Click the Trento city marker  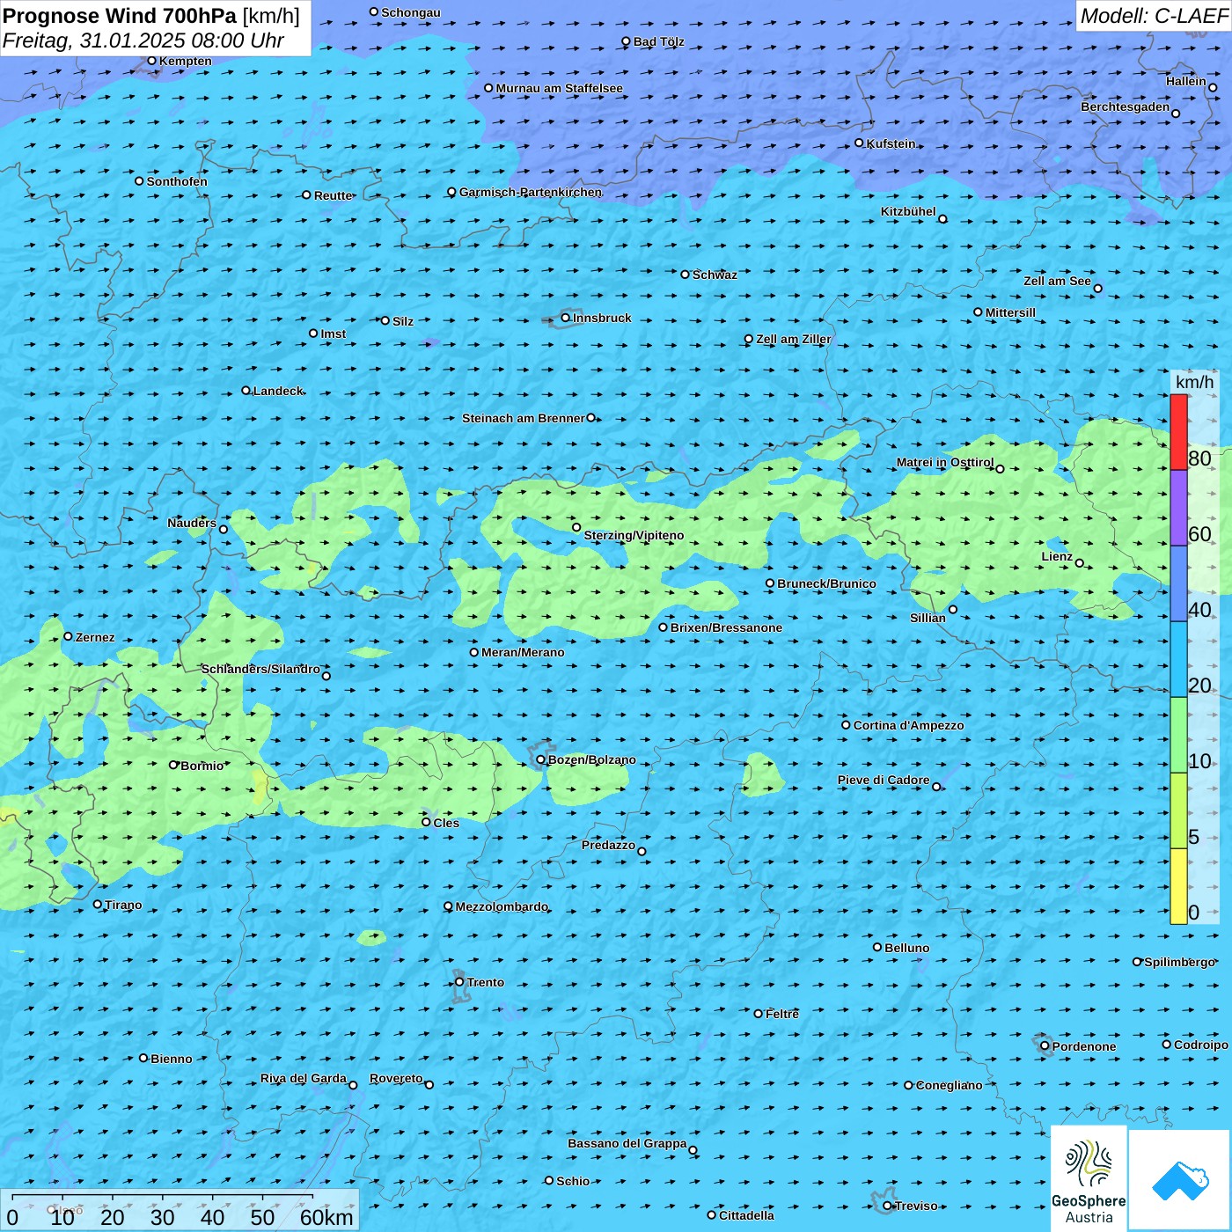pos(459,982)
